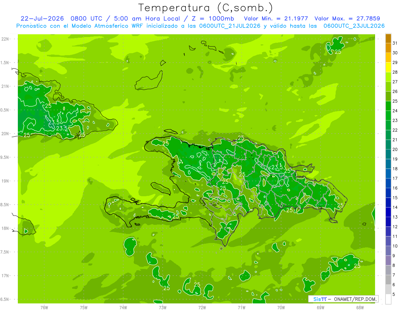Click the blue legend swatch between 15 and 16

[388, 193]
